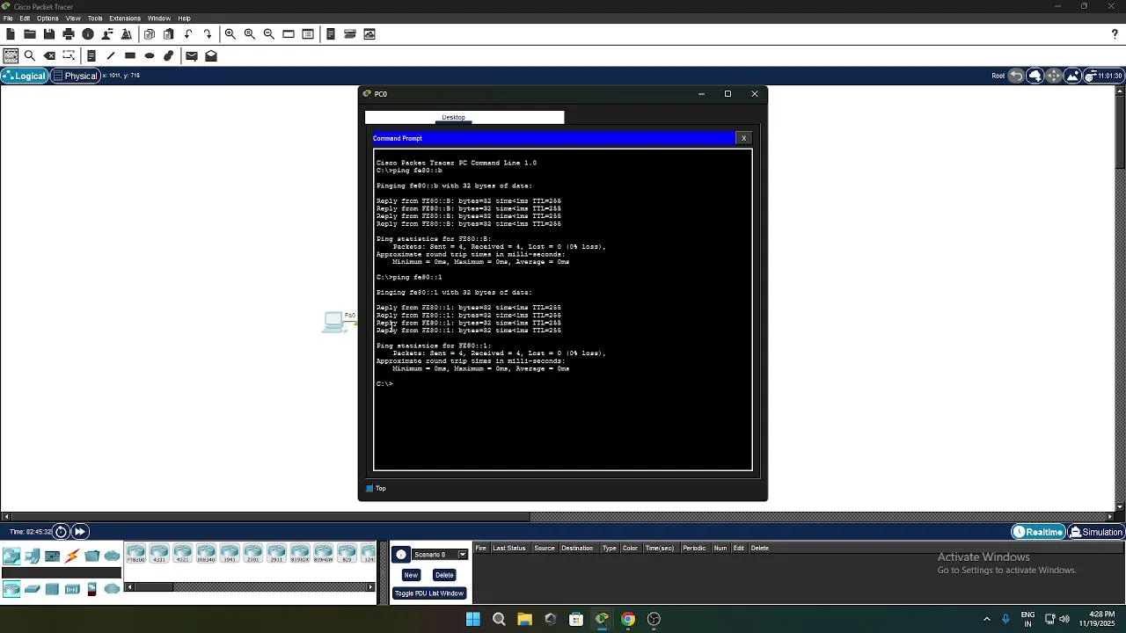This screenshot has width=1126, height=633.
Task: Toggle PC0 window Top checkbox
Action: (x=369, y=489)
